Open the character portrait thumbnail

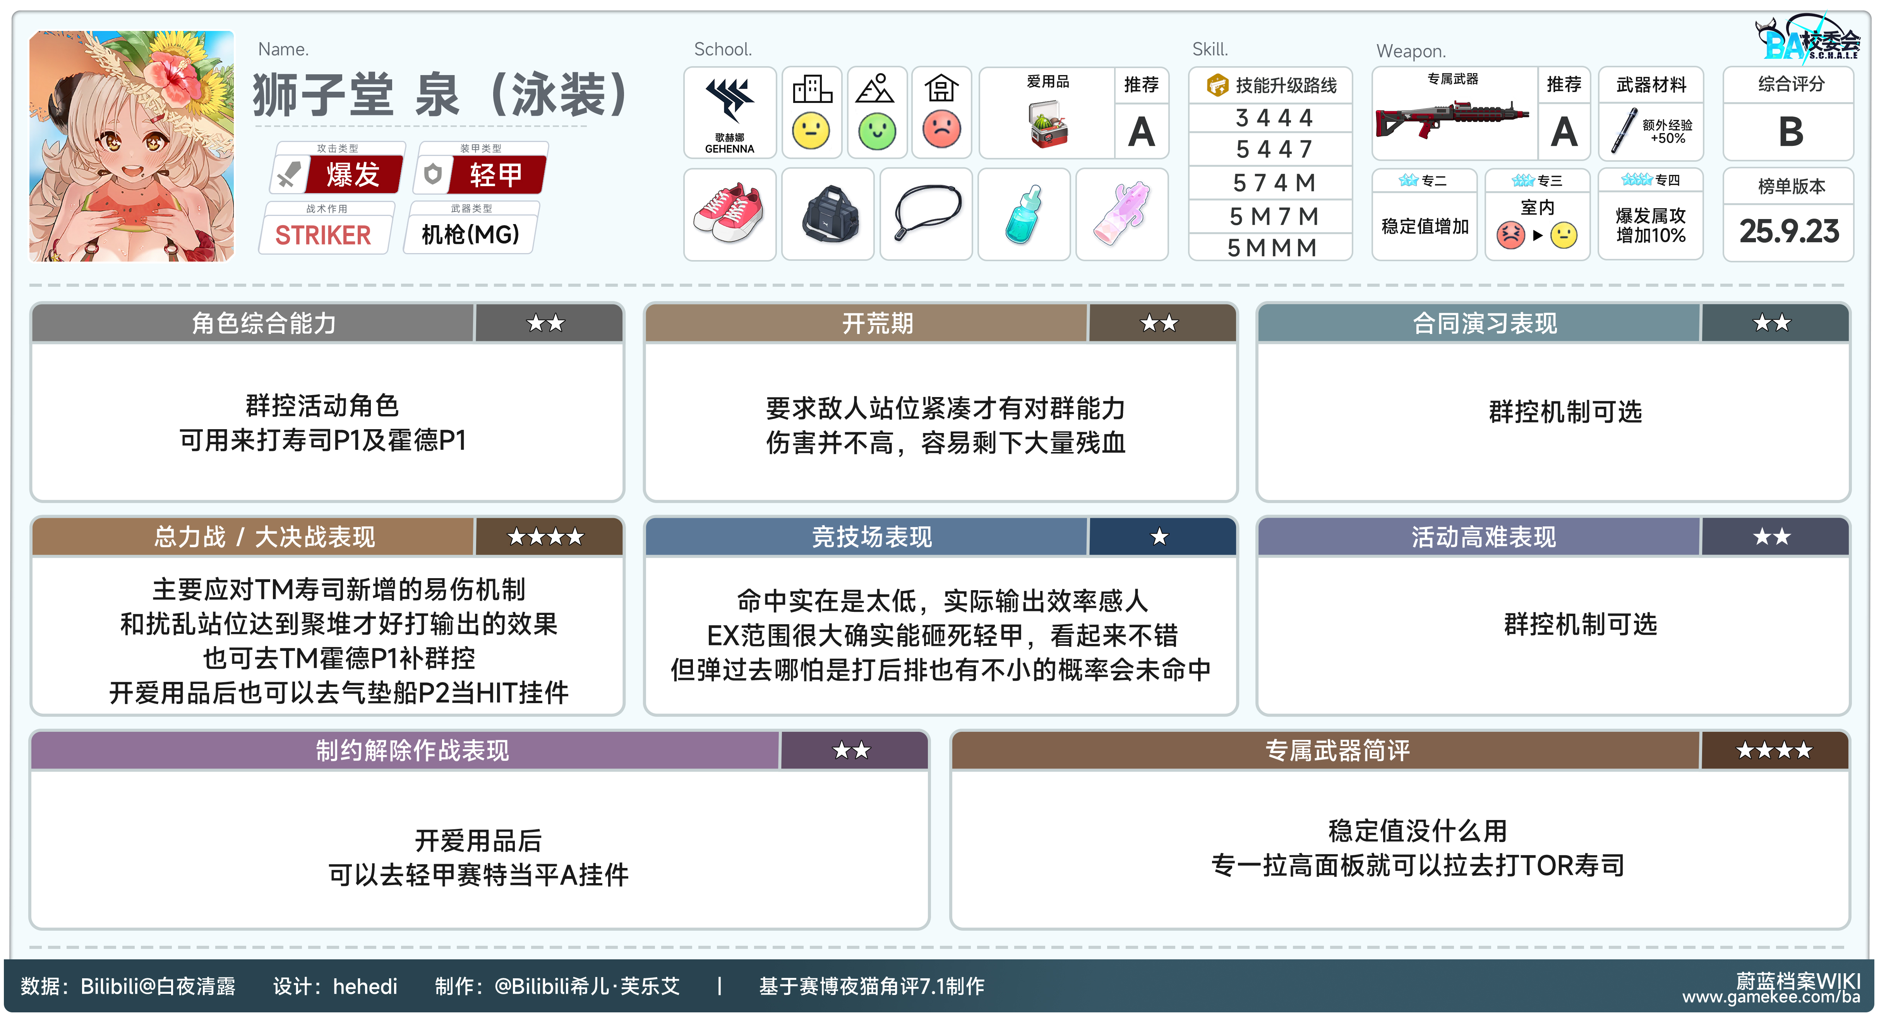pyautogui.click(x=131, y=146)
